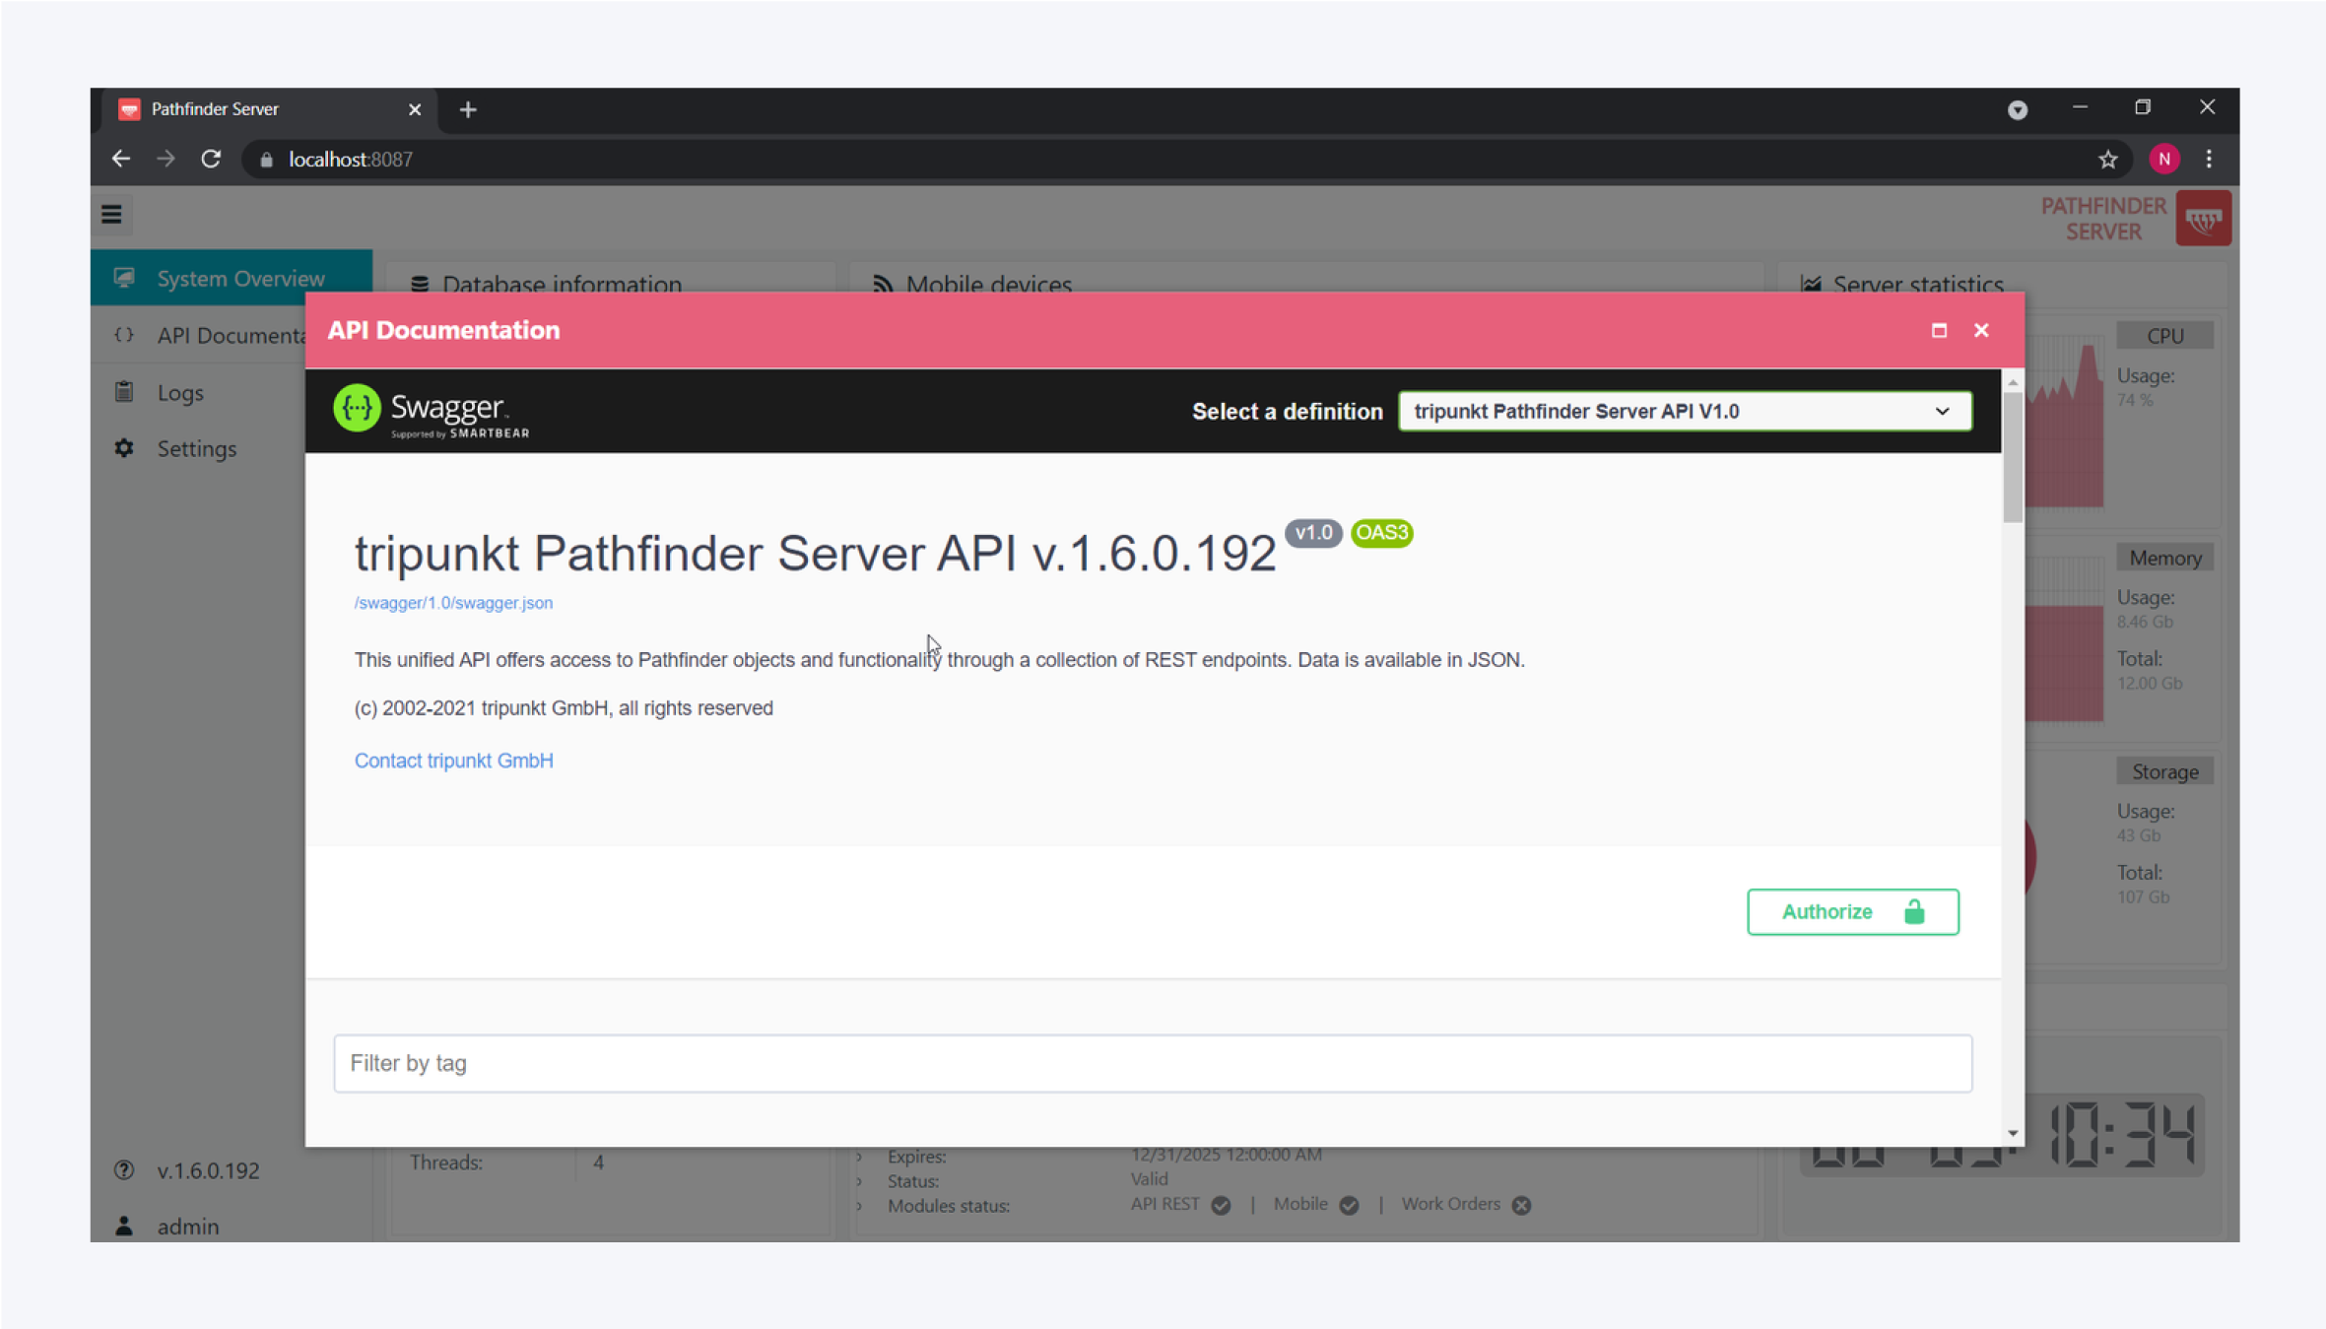Viewport: 2326px width, 1329px height.
Task: Reload the page with refresh icon
Action: pyautogui.click(x=211, y=159)
